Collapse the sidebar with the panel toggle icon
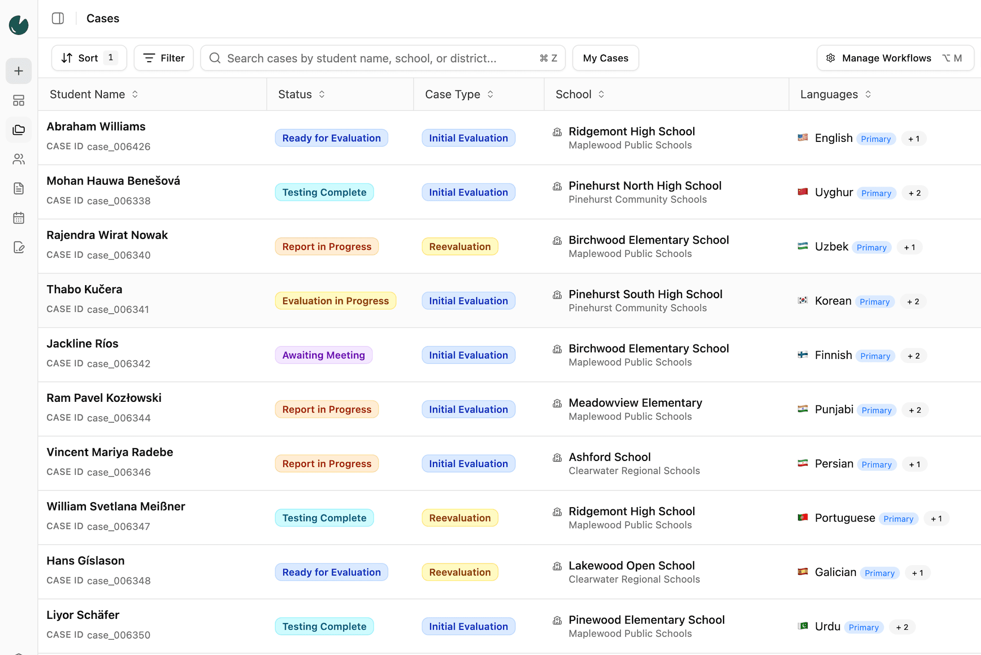 (x=58, y=18)
